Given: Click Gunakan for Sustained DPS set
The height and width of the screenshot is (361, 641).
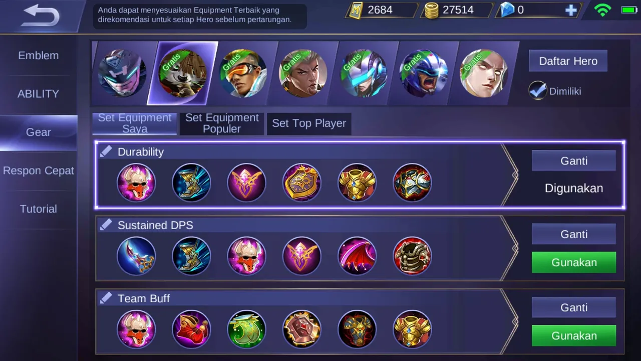Looking at the screenshot, I should (x=574, y=262).
